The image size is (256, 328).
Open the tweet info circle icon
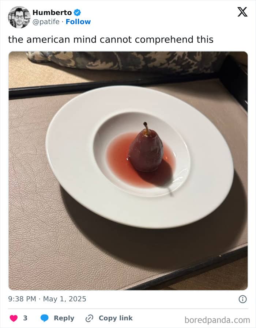click(242, 299)
